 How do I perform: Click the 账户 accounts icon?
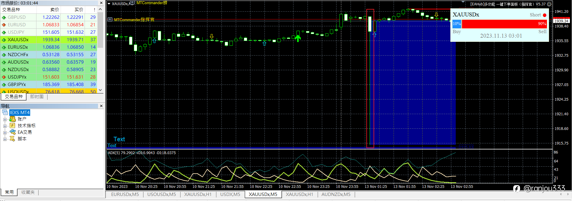click(13, 119)
